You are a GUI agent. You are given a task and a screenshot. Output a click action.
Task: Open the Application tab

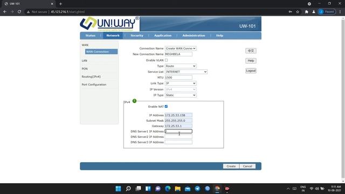click(x=163, y=36)
